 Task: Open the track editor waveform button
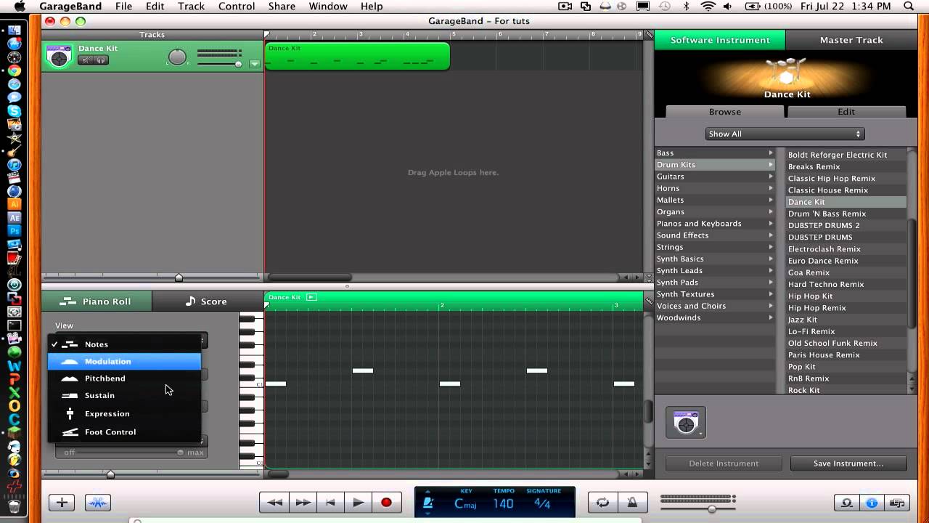pos(98,502)
